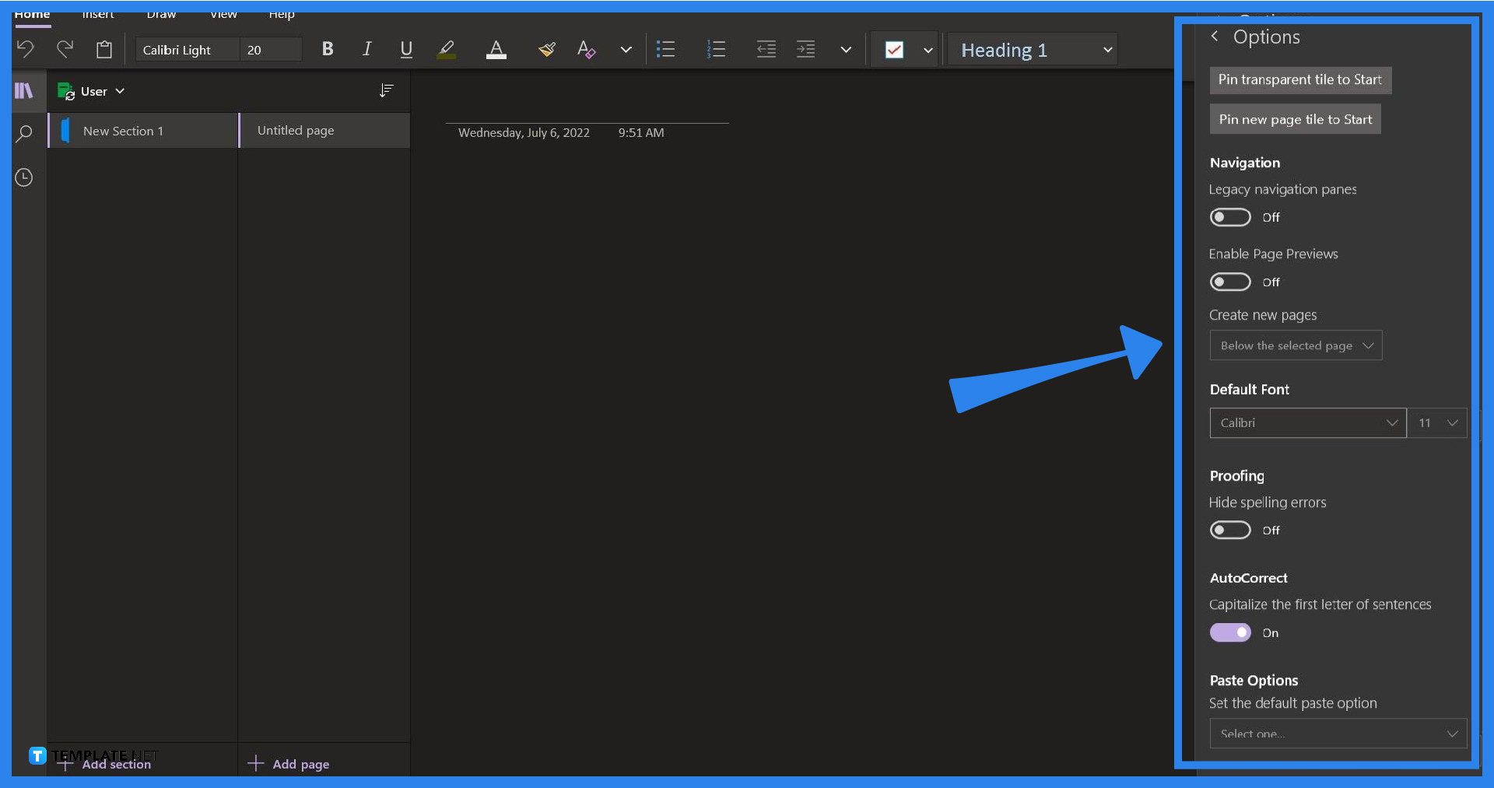This screenshot has height=788, width=1494.
Task: Apply text highlight color
Action: point(446,48)
